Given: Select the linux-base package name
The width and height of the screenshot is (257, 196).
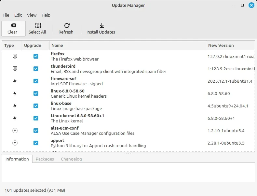Looking at the screenshot, I should (x=61, y=103).
